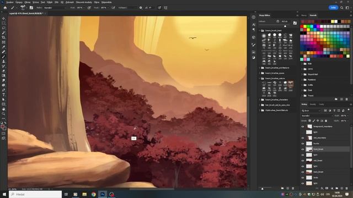Screen dimensions: 353x198
Task: Lock all for layer padlock icon
Action: 326,121
